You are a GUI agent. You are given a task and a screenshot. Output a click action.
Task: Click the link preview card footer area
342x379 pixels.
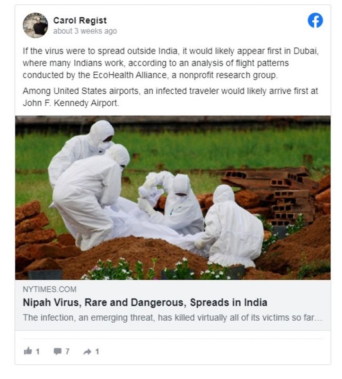click(173, 305)
